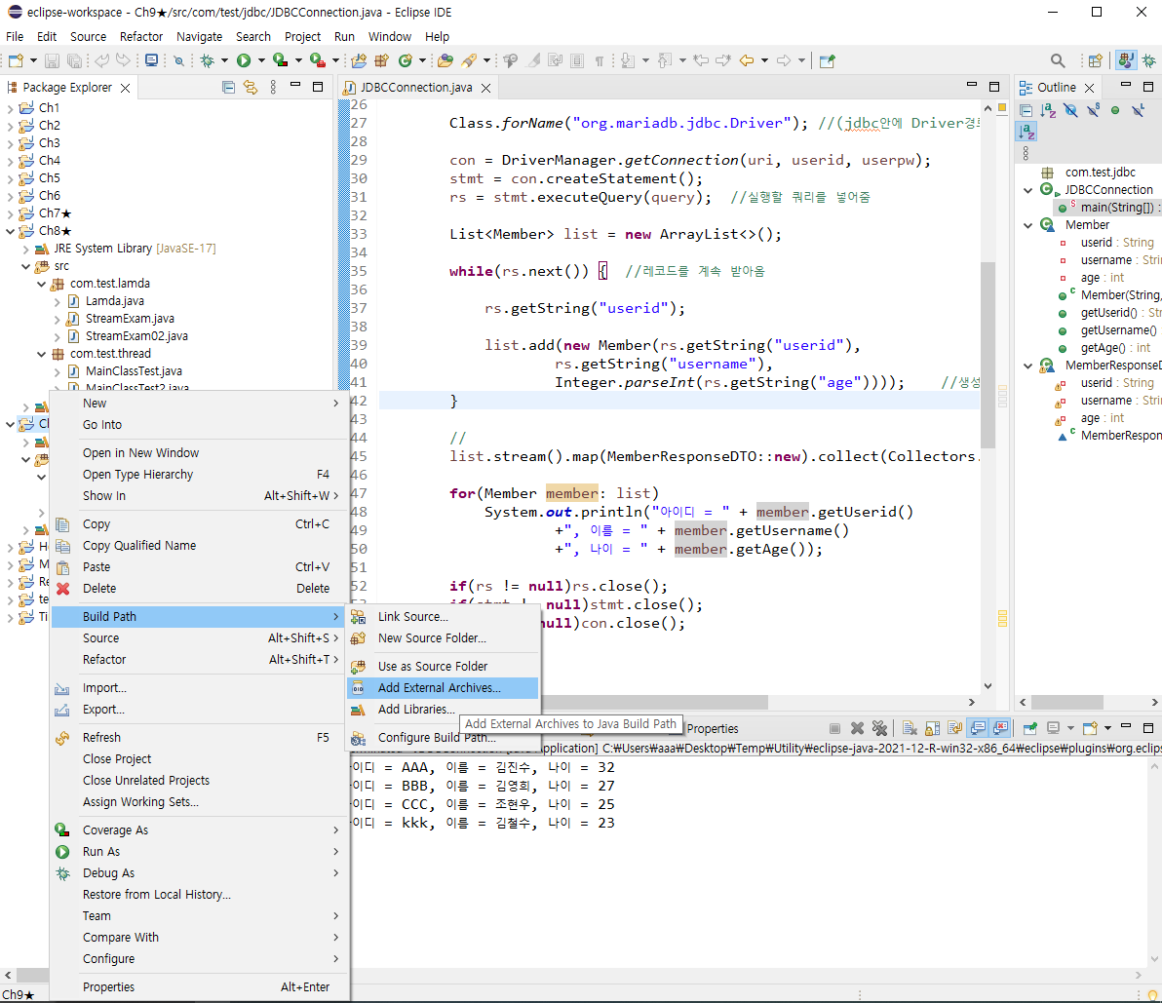This screenshot has height=1003, width=1162.
Task: Toggle Hide Static Members in Outline
Action: coord(1093,111)
